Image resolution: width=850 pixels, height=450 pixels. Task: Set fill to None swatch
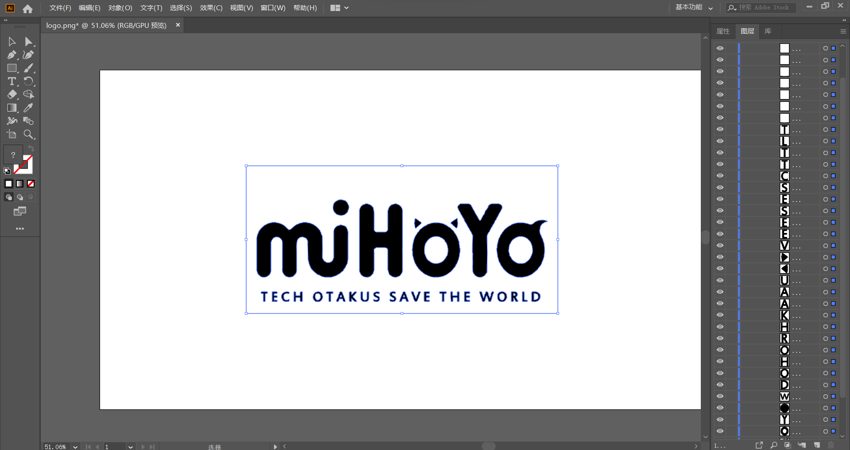point(31,184)
